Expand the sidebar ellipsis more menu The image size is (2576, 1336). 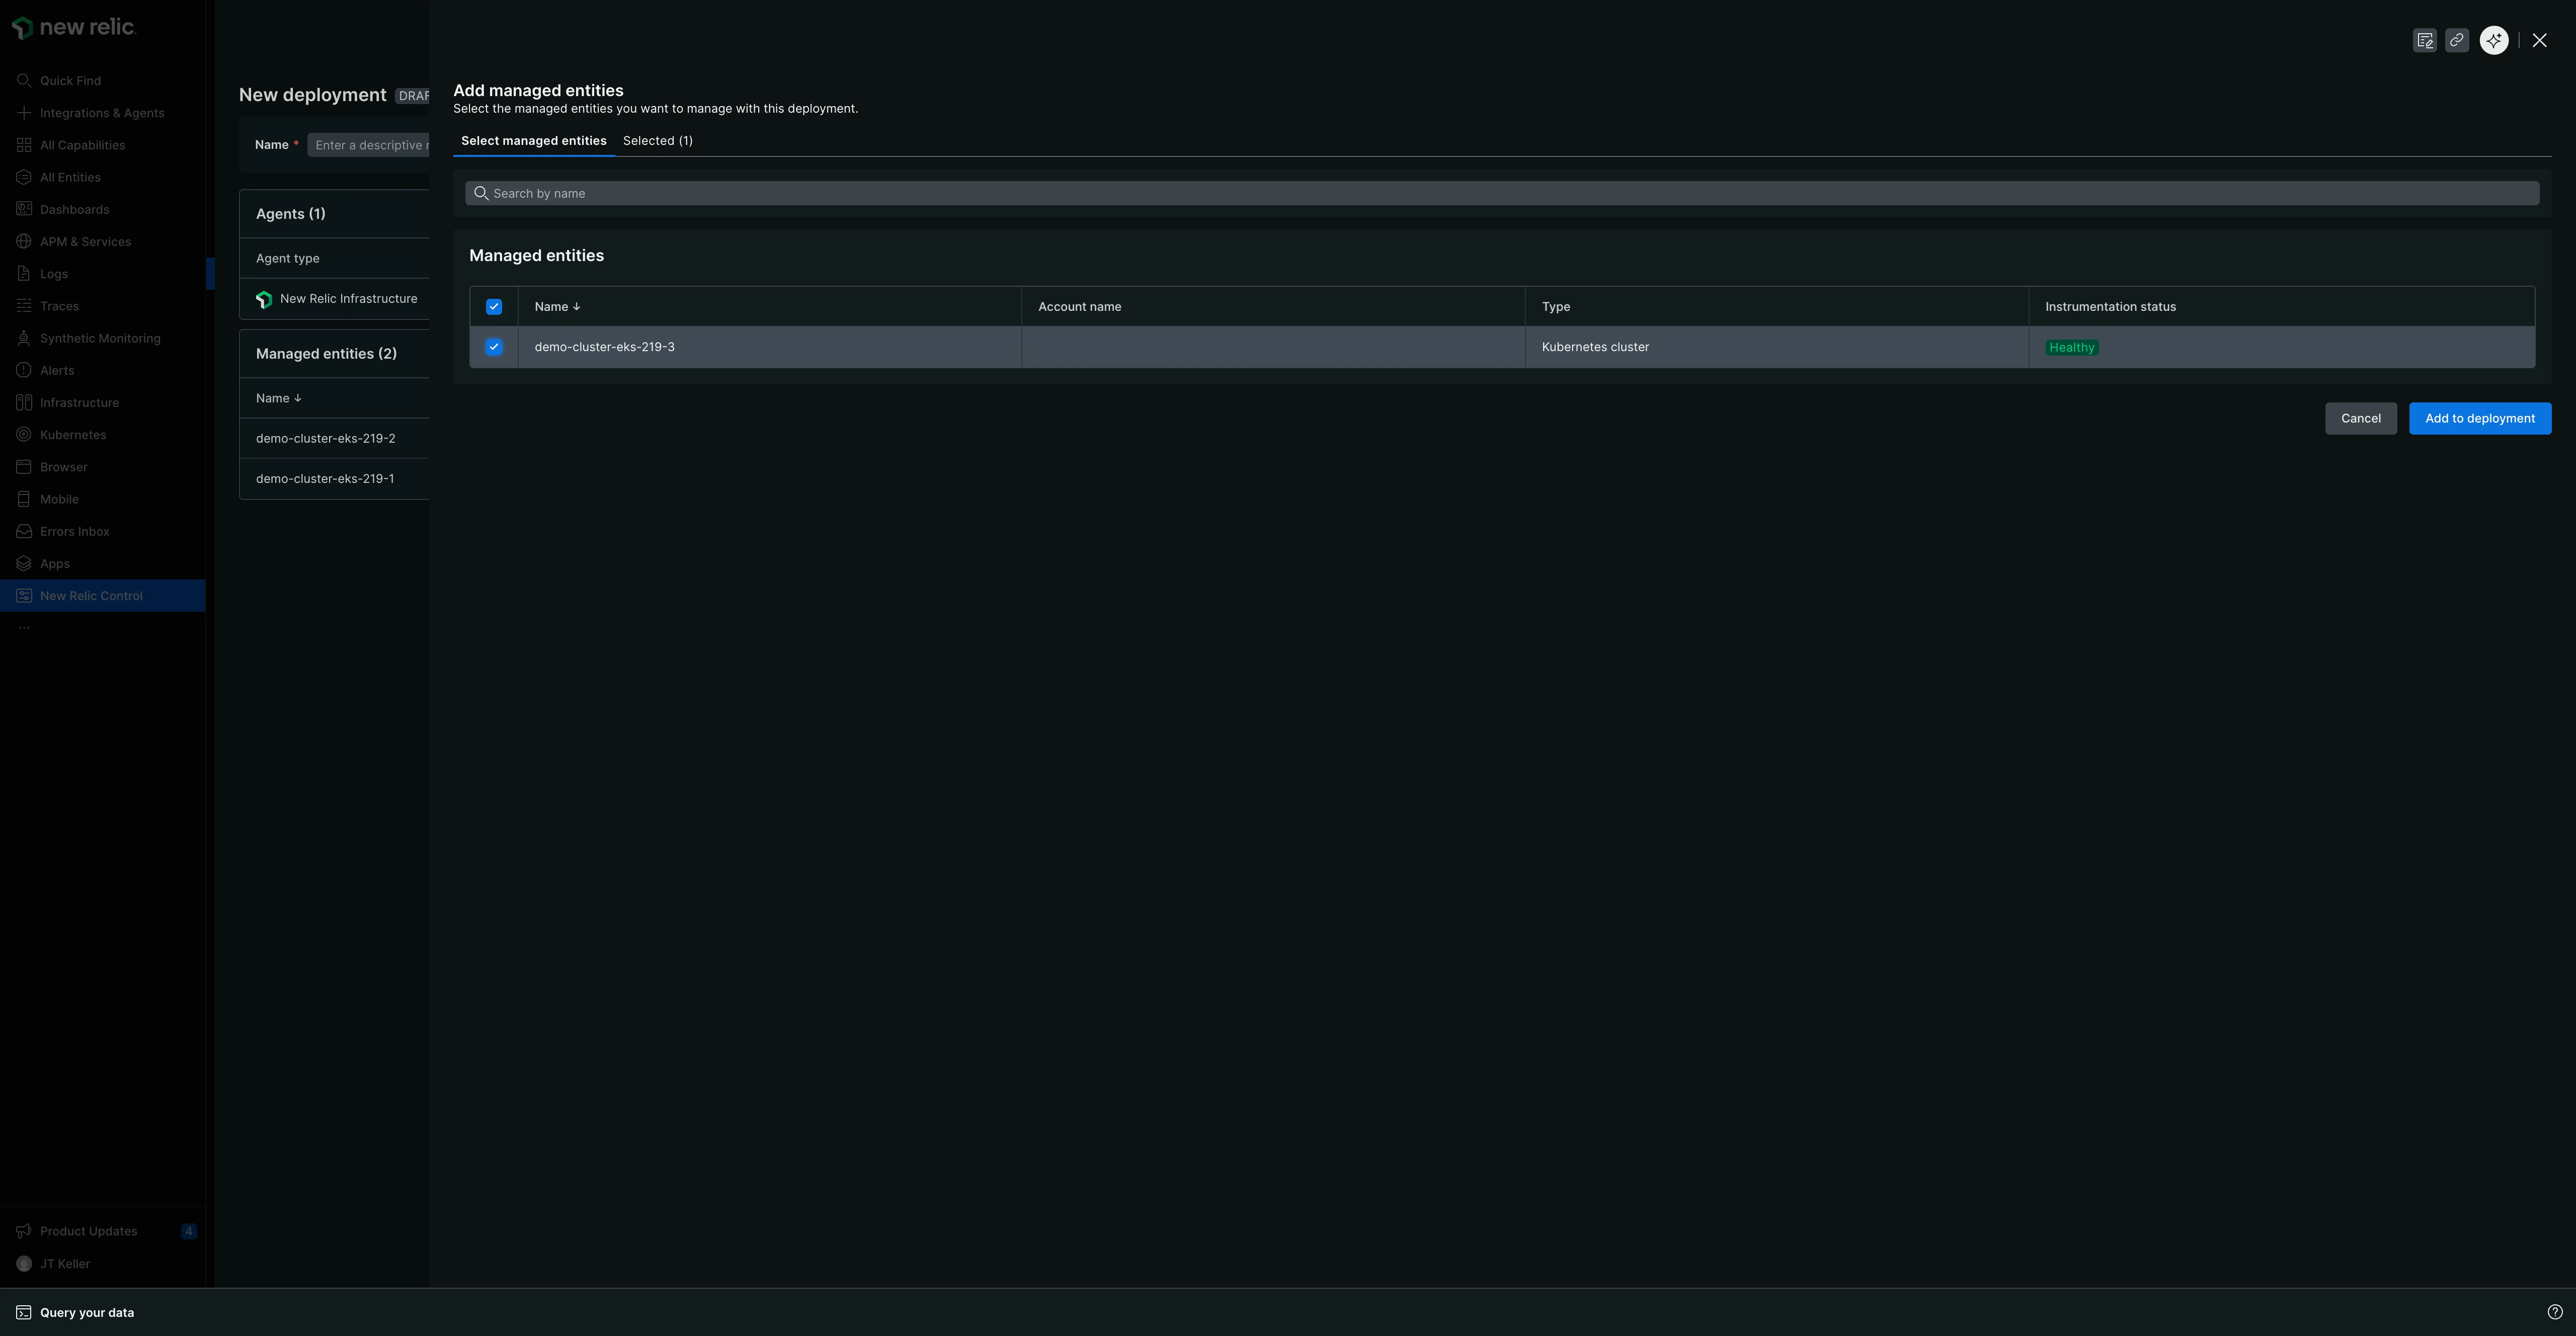click(24, 628)
